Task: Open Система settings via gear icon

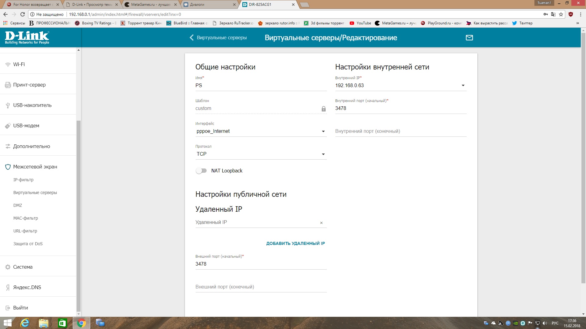Action: coord(8,267)
